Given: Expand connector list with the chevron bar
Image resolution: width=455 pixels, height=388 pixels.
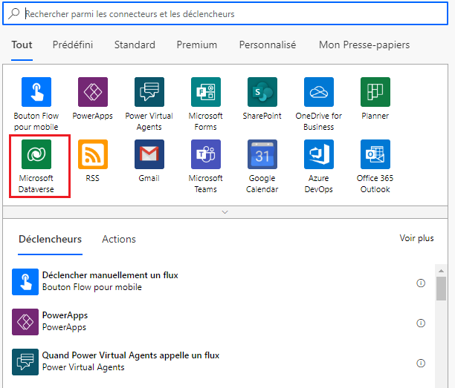Looking at the screenshot, I should point(225,212).
